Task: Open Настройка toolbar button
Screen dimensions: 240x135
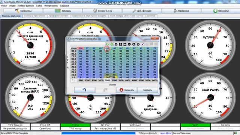Action: [181, 11]
